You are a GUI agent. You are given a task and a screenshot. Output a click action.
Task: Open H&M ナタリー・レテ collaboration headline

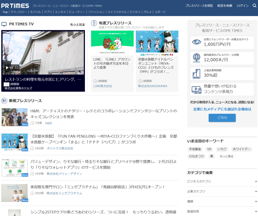[104, 114]
